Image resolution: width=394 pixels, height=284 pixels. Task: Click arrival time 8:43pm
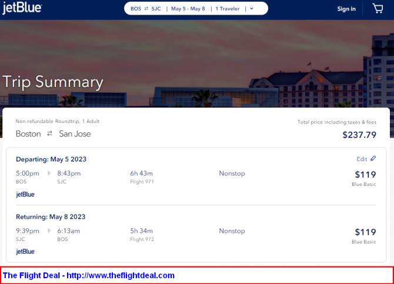click(69, 173)
